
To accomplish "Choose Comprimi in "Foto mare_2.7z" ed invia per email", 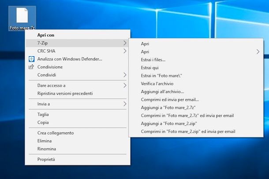I will point(196,116).
